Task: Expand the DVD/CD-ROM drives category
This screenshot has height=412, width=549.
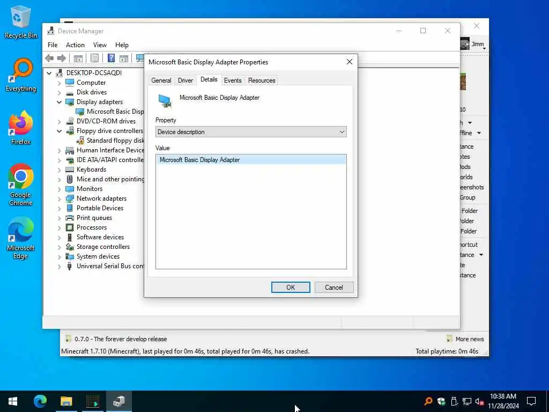Action: click(59, 122)
